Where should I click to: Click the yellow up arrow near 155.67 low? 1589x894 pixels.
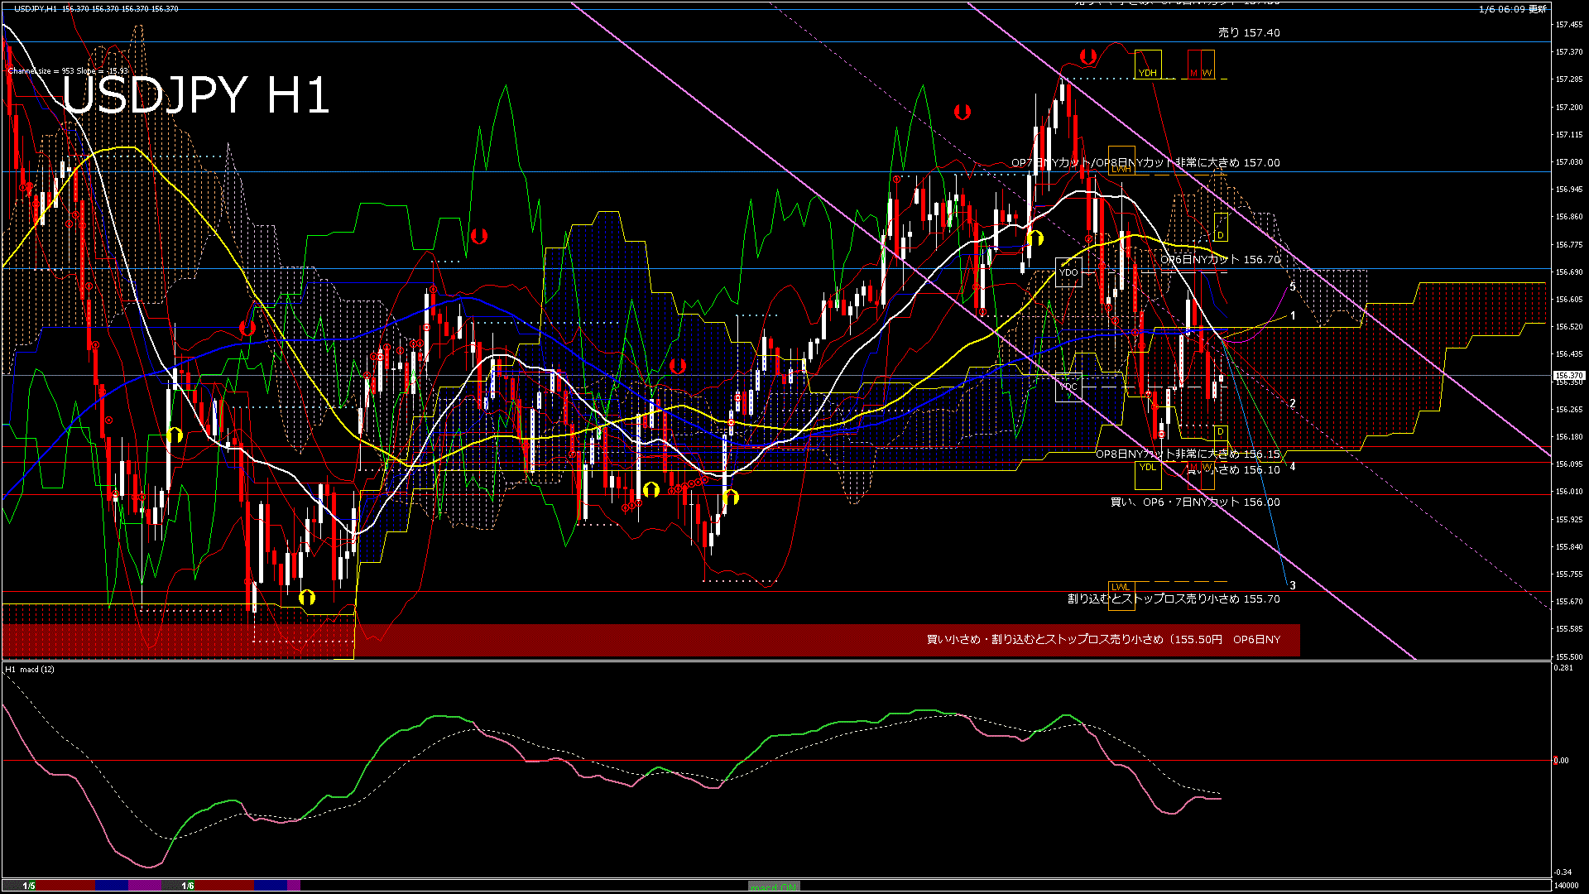tap(307, 597)
